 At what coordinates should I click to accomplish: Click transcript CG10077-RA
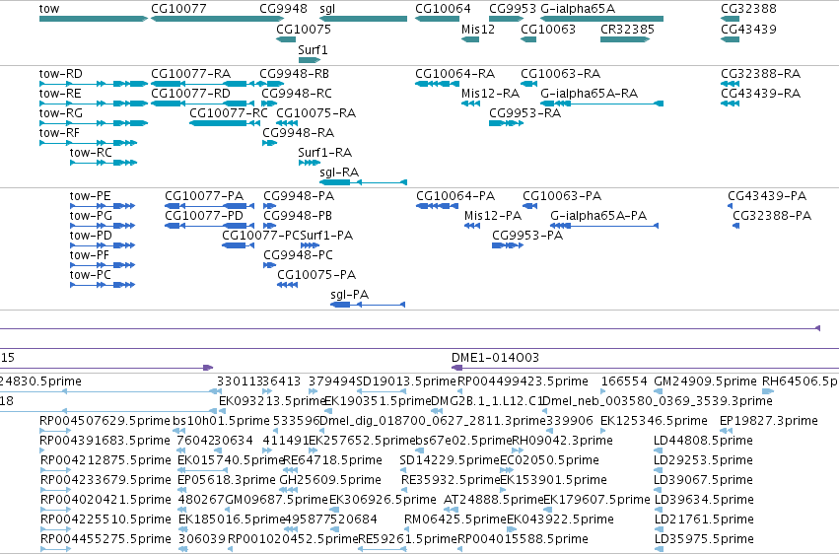[202, 84]
